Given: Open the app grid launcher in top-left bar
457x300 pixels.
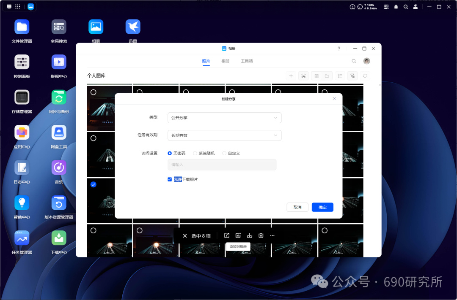Looking at the screenshot, I should click(18, 6).
